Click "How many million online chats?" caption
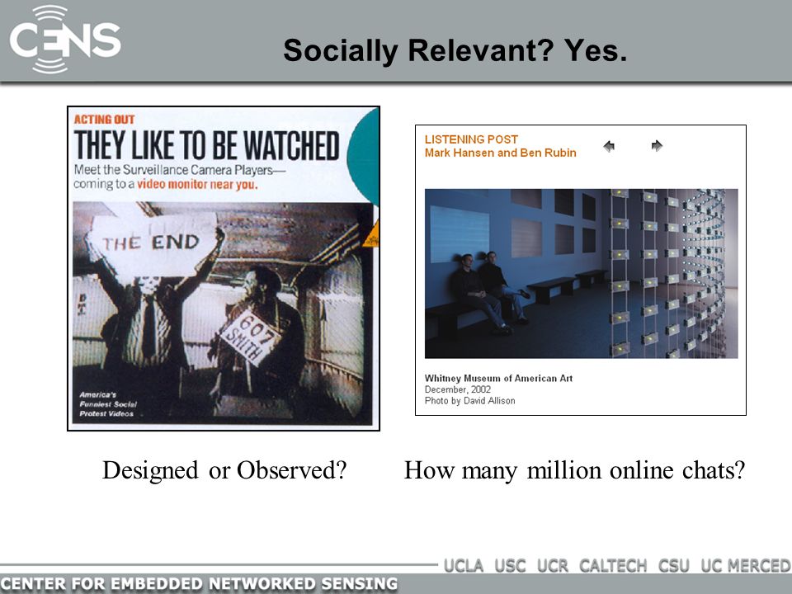The width and height of the screenshot is (792, 594). tap(574, 470)
